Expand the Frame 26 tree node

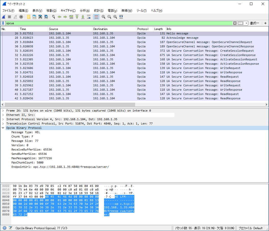pos(3,111)
